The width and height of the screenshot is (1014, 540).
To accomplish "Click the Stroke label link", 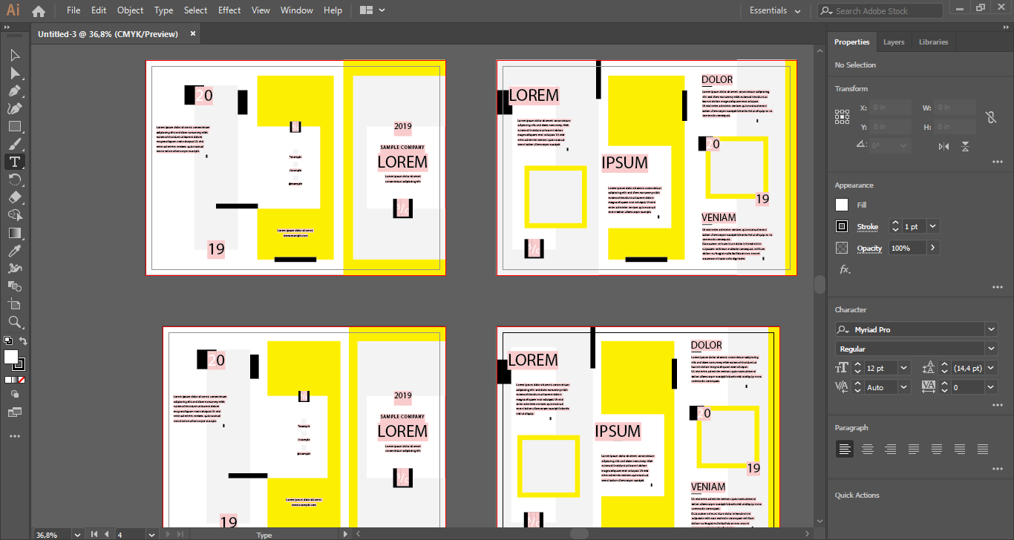I will [867, 226].
